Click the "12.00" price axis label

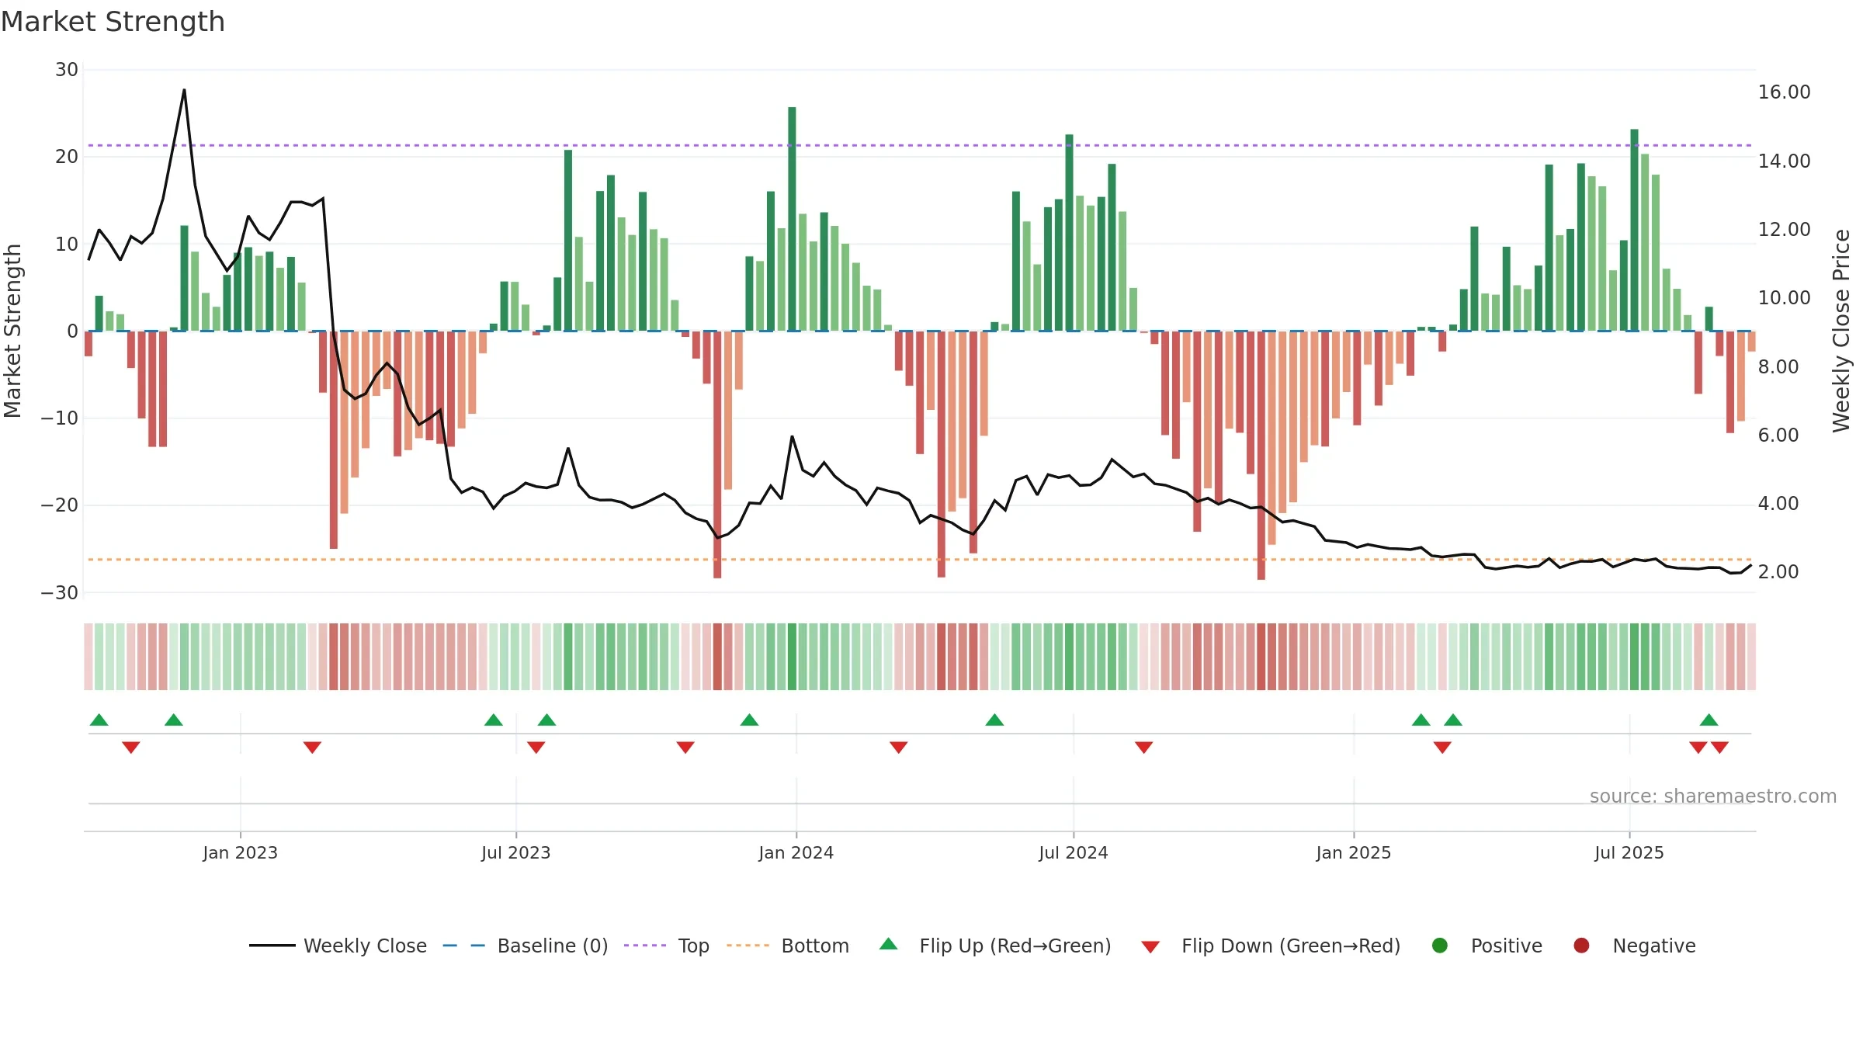pos(1784,230)
